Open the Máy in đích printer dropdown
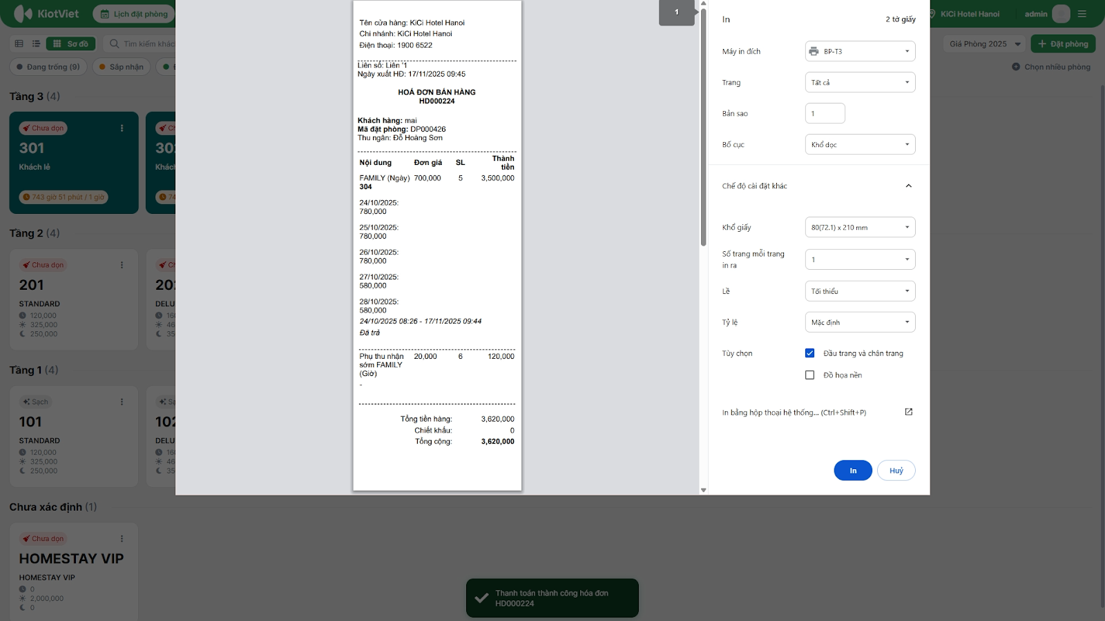 (861, 51)
